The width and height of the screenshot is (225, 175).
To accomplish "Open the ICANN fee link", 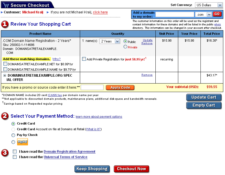I will (x=55, y=95).
